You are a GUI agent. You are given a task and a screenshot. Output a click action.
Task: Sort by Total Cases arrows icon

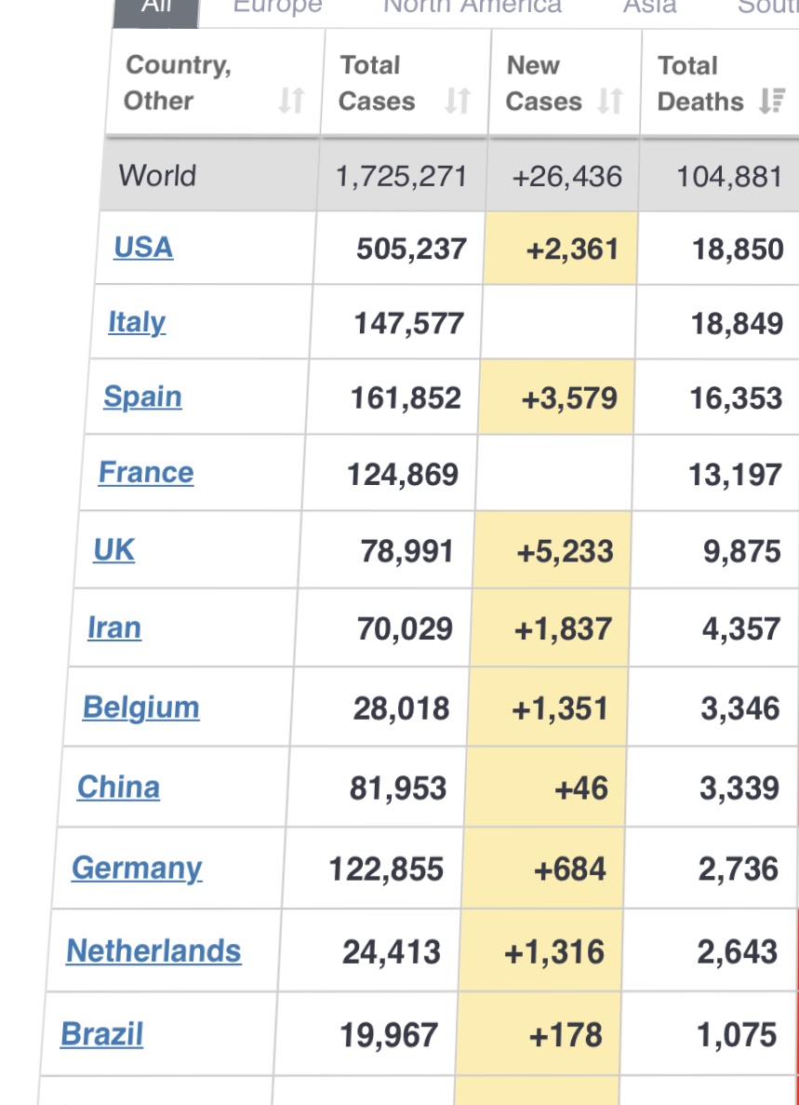coord(457,101)
